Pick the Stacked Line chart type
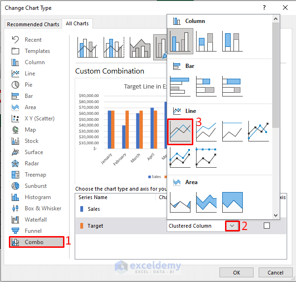Image resolution: width=296 pixels, height=282 pixels. [x=206, y=131]
